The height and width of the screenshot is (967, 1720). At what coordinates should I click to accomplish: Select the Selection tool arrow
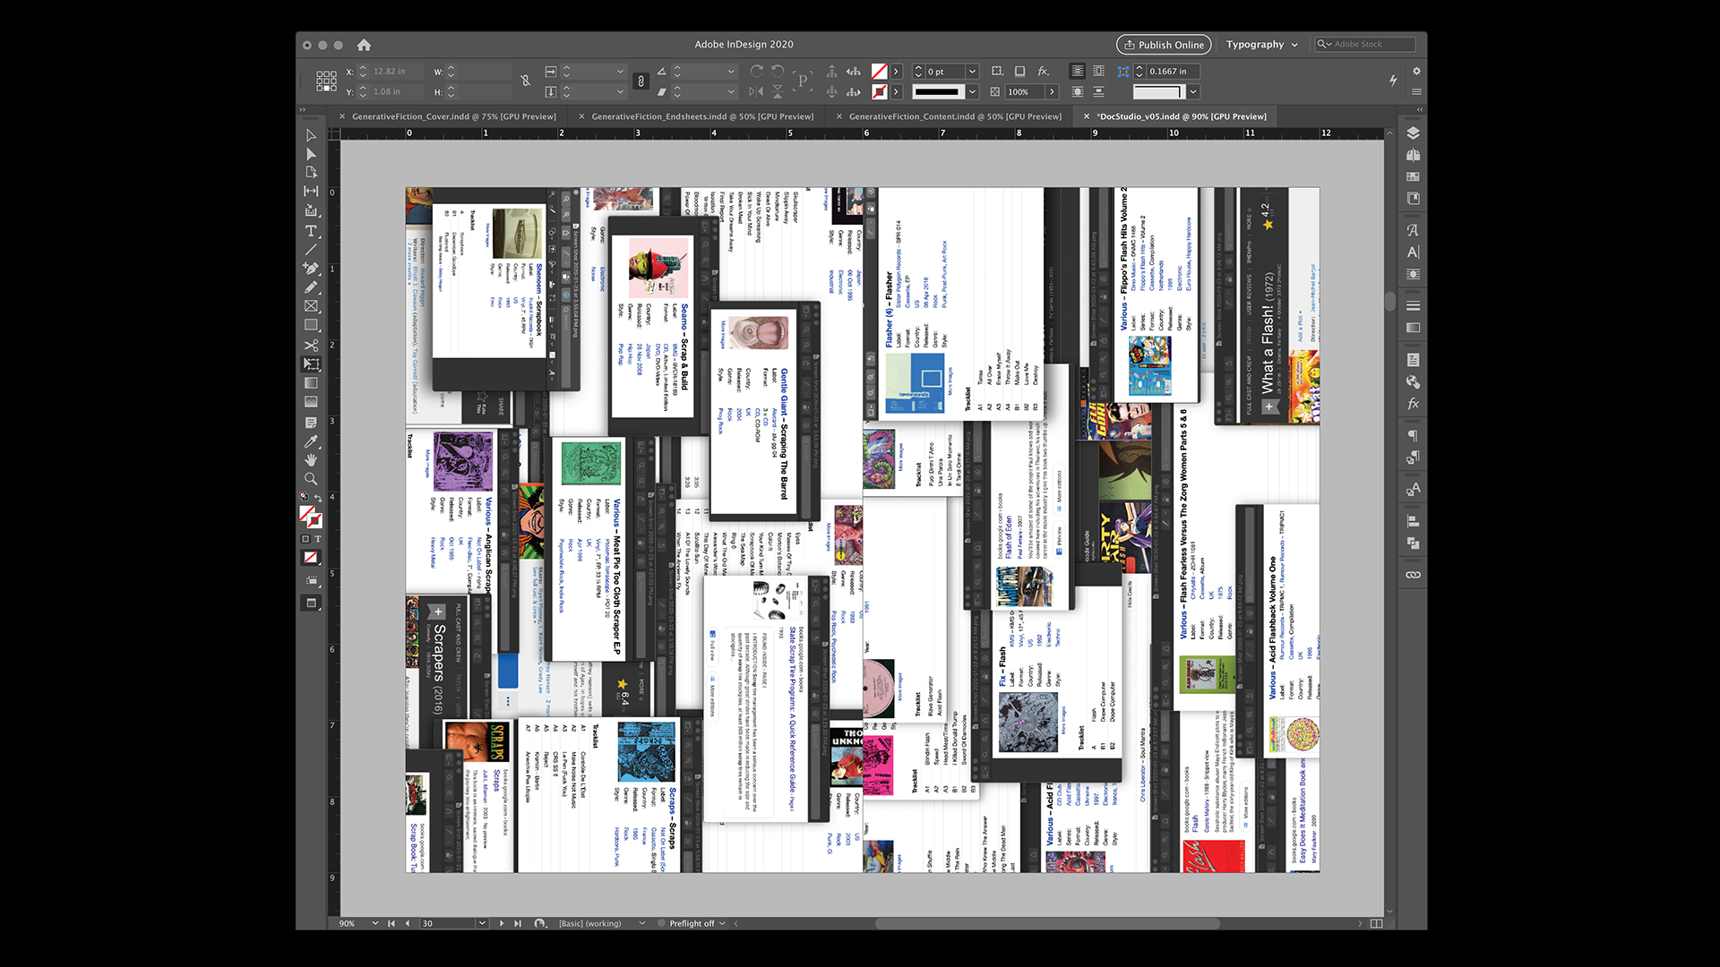(x=311, y=135)
